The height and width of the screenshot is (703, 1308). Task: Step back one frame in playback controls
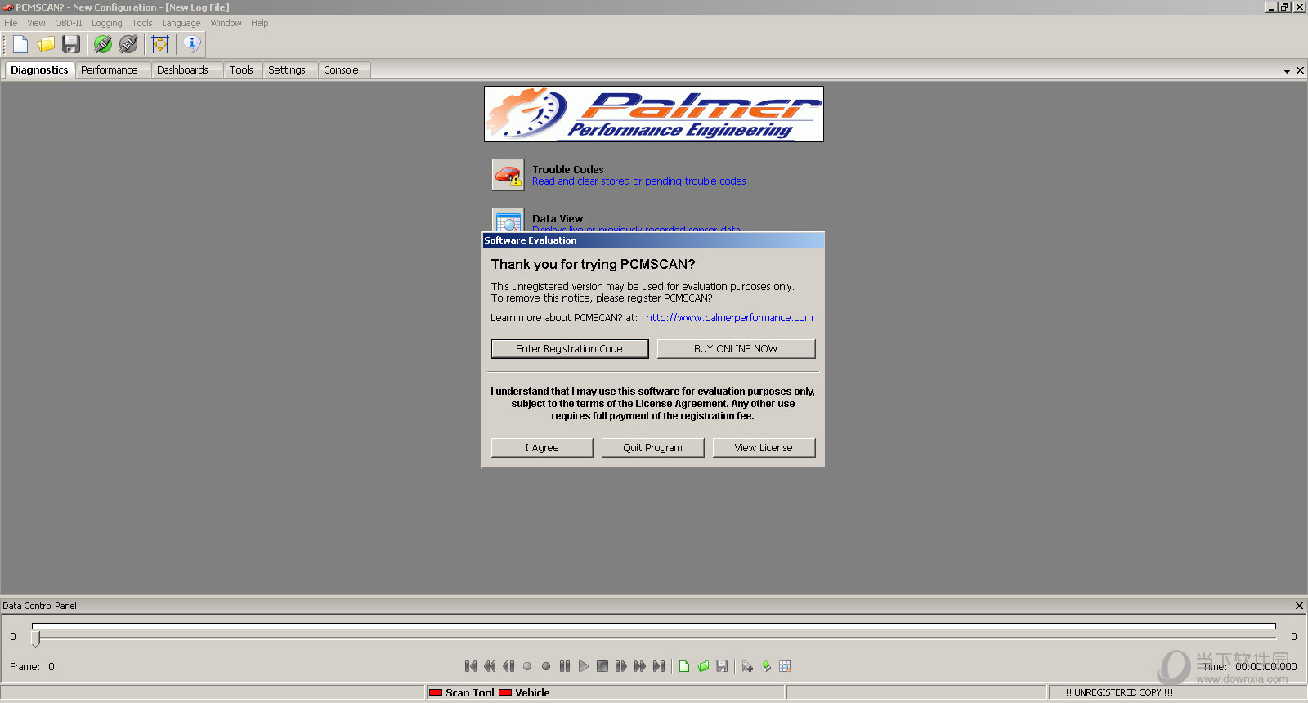(508, 666)
